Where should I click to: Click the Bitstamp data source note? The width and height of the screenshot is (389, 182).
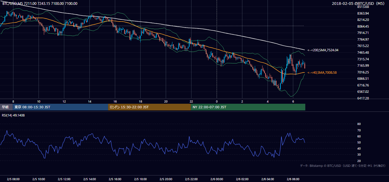click(343, 166)
